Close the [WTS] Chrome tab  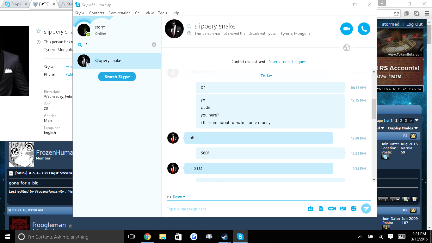tap(54, 4)
